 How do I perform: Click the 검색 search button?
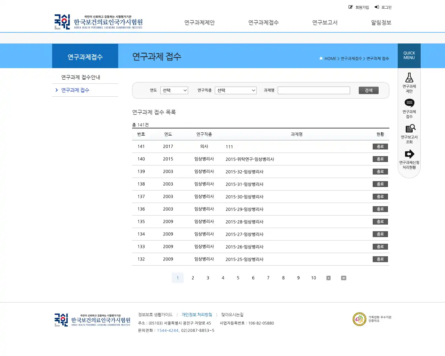point(369,90)
